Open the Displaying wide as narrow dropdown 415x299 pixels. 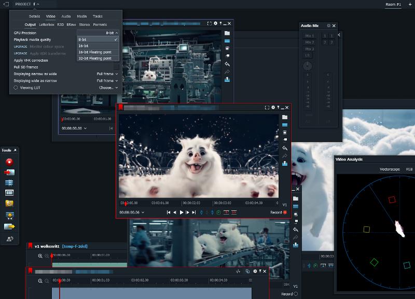(107, 81)
